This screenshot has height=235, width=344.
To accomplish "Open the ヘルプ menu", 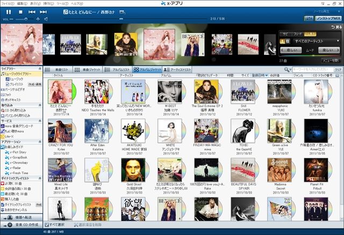I will click(x=77, y=4).
